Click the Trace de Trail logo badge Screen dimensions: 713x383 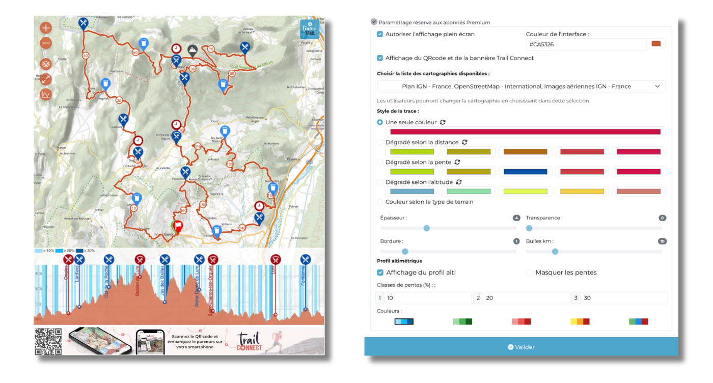click(x=310, y=30)
